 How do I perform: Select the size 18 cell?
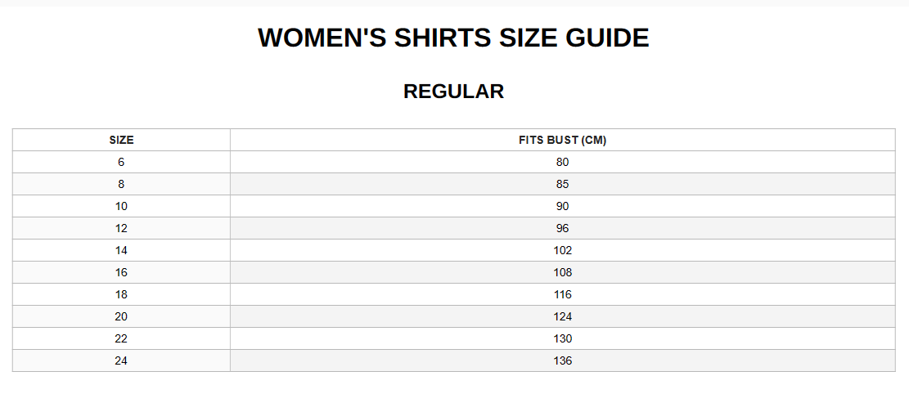[121, 294]
